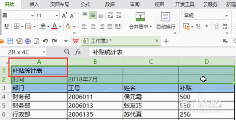236x120 pixels.
Task: Select cell containing 侯元霜
Action: coord(151,97)
